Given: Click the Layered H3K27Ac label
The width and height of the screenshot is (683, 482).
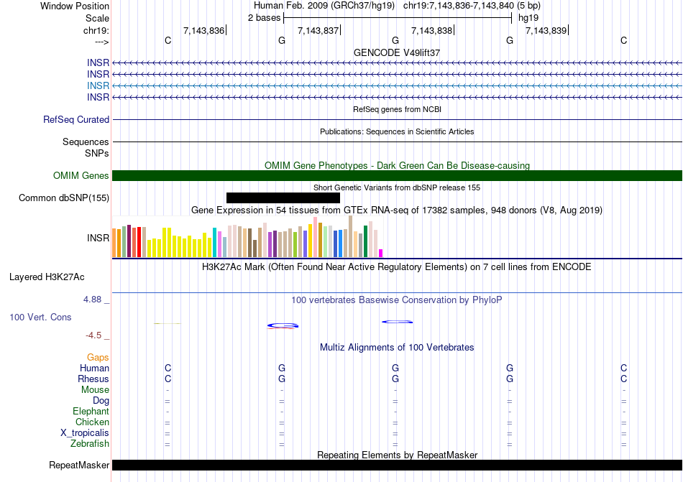Looking at the screenshot, I should 47,277.
